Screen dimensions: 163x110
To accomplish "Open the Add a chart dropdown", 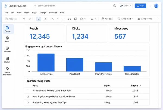I will click(125, 19).
